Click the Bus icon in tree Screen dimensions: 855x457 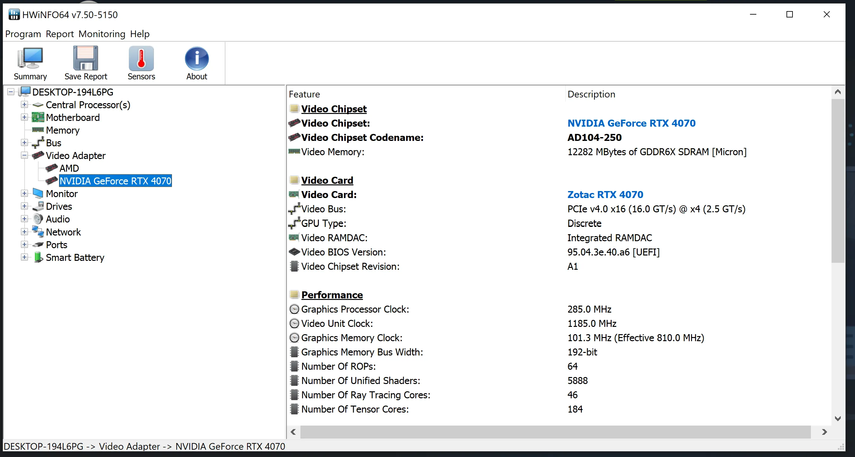(38, 143)
